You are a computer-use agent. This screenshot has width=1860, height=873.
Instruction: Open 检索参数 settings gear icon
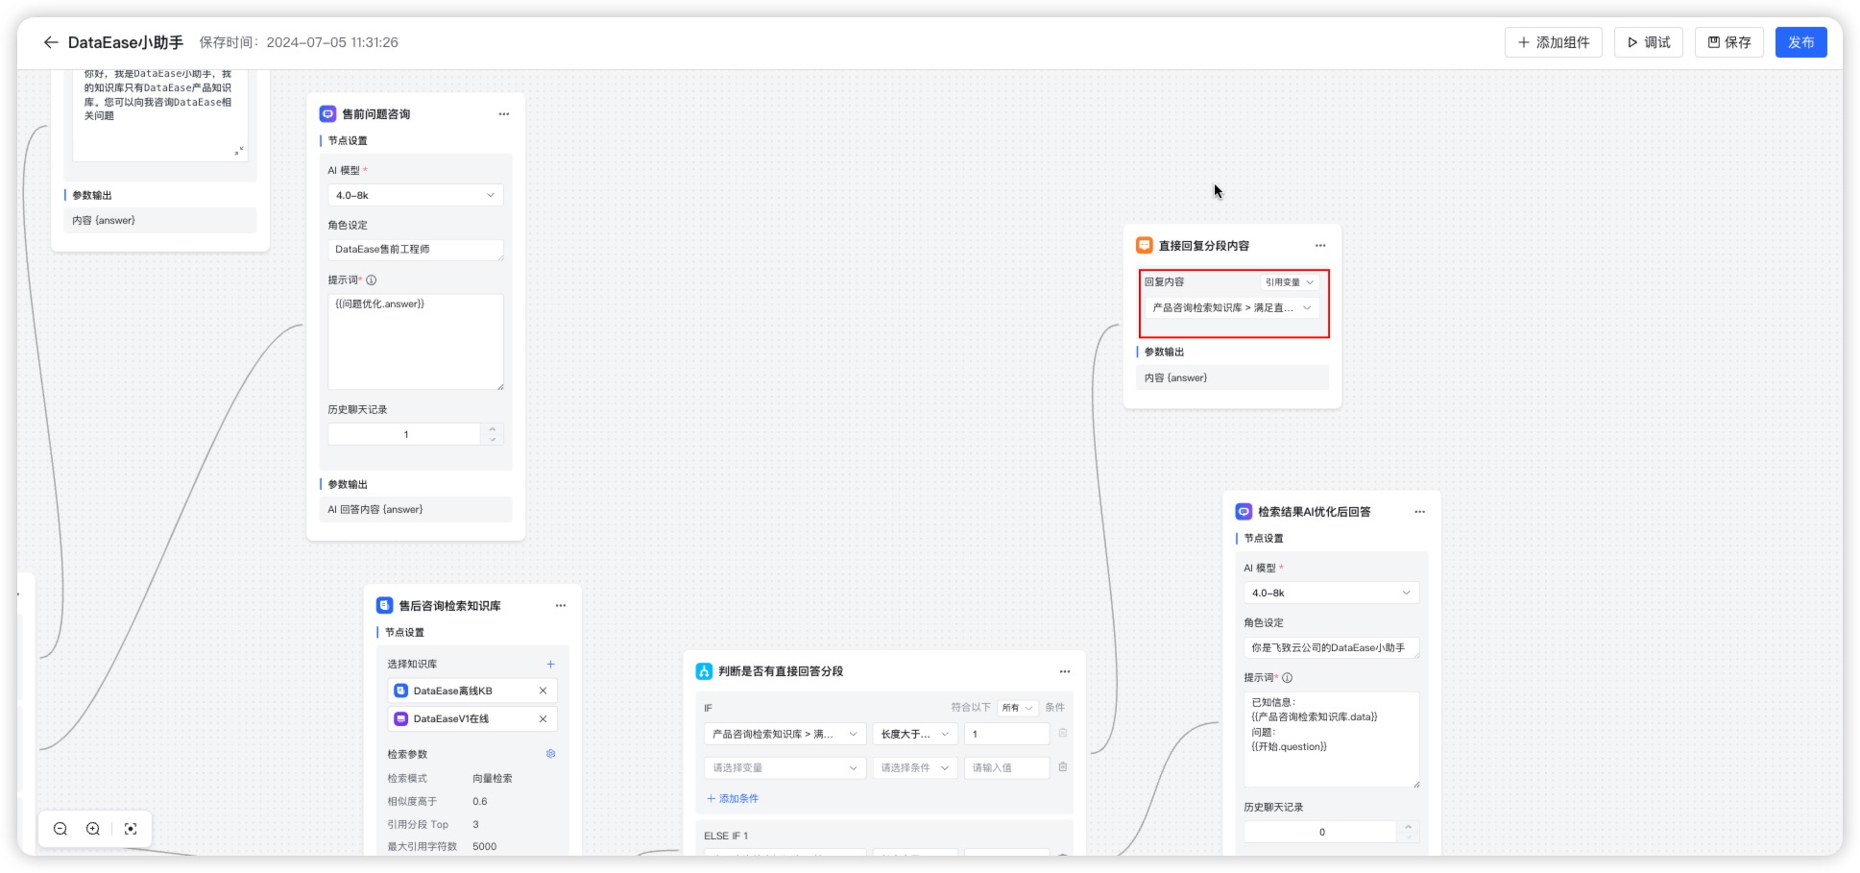[550, 754]
